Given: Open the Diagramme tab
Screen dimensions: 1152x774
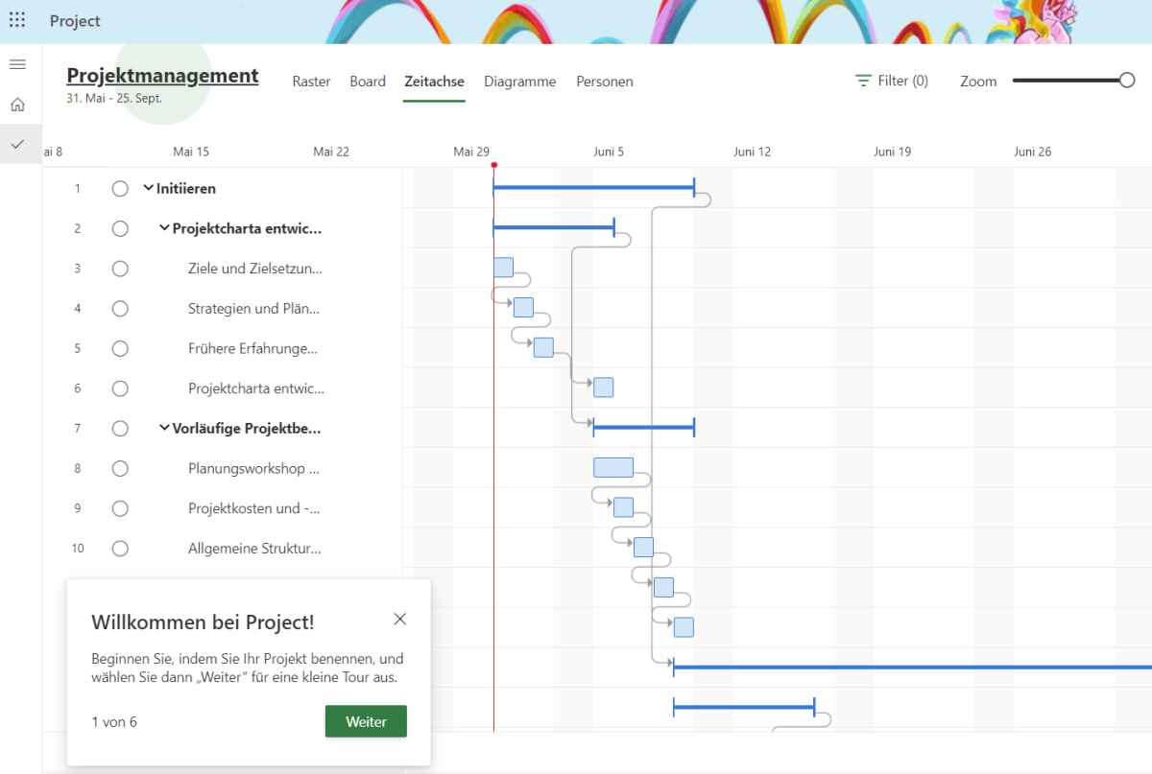Looking at the screenshot, I should tap(519, 82).
